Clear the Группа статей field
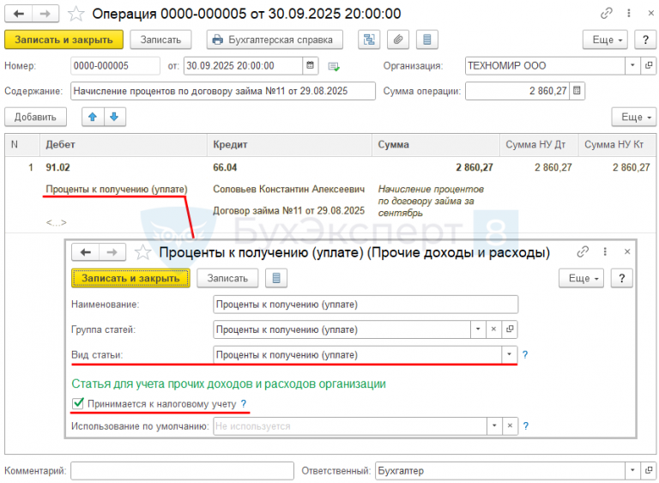The image size is (659, 483). pos(493,329)
